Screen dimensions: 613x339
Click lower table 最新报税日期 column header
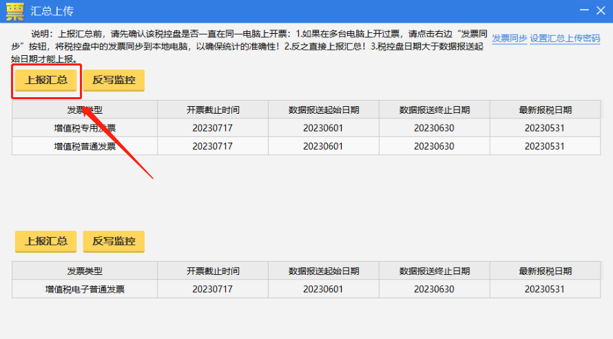click(545, 271)
